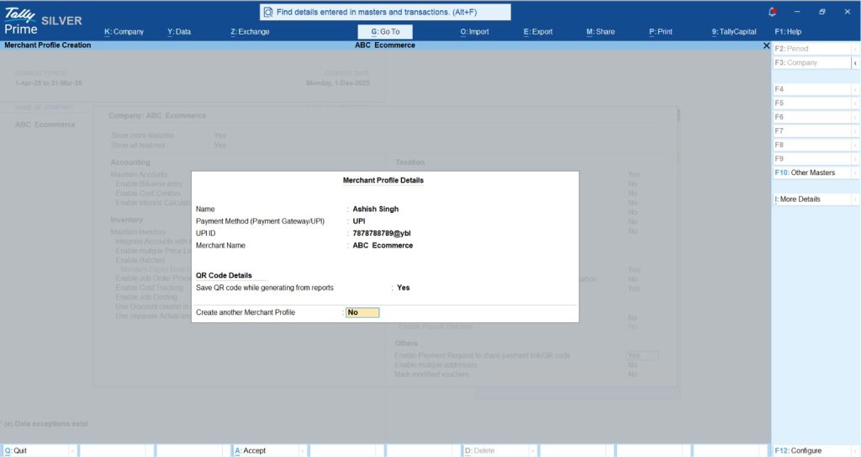Click the Create another Merchant Profile label
The height and width of the screenshot is (457, 861).
point(246,312)
